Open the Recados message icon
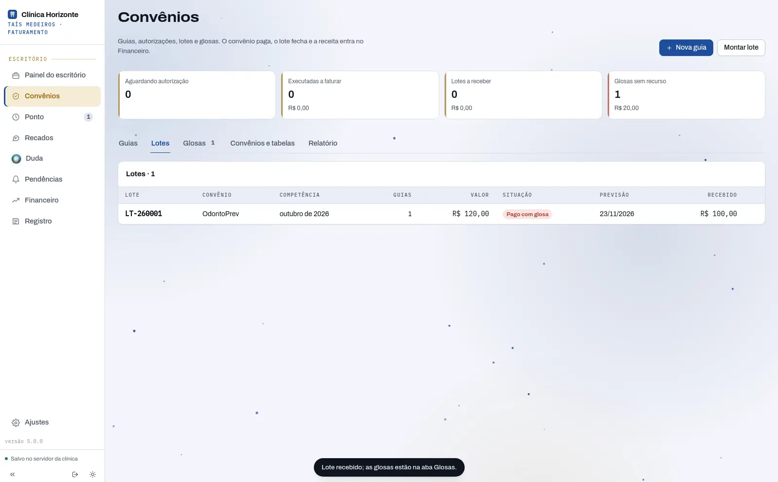The image size is (778, 482). click(16, 138)
